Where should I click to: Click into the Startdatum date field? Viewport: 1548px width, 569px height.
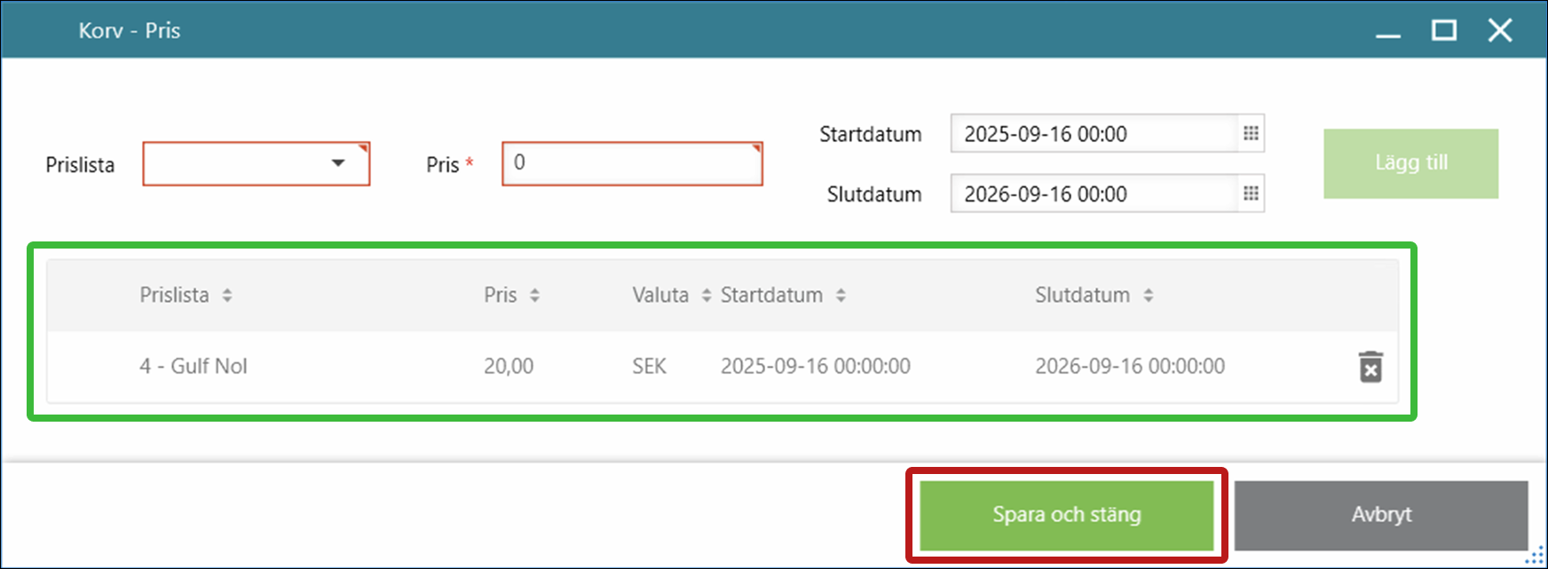click(x=1094, y=134)
